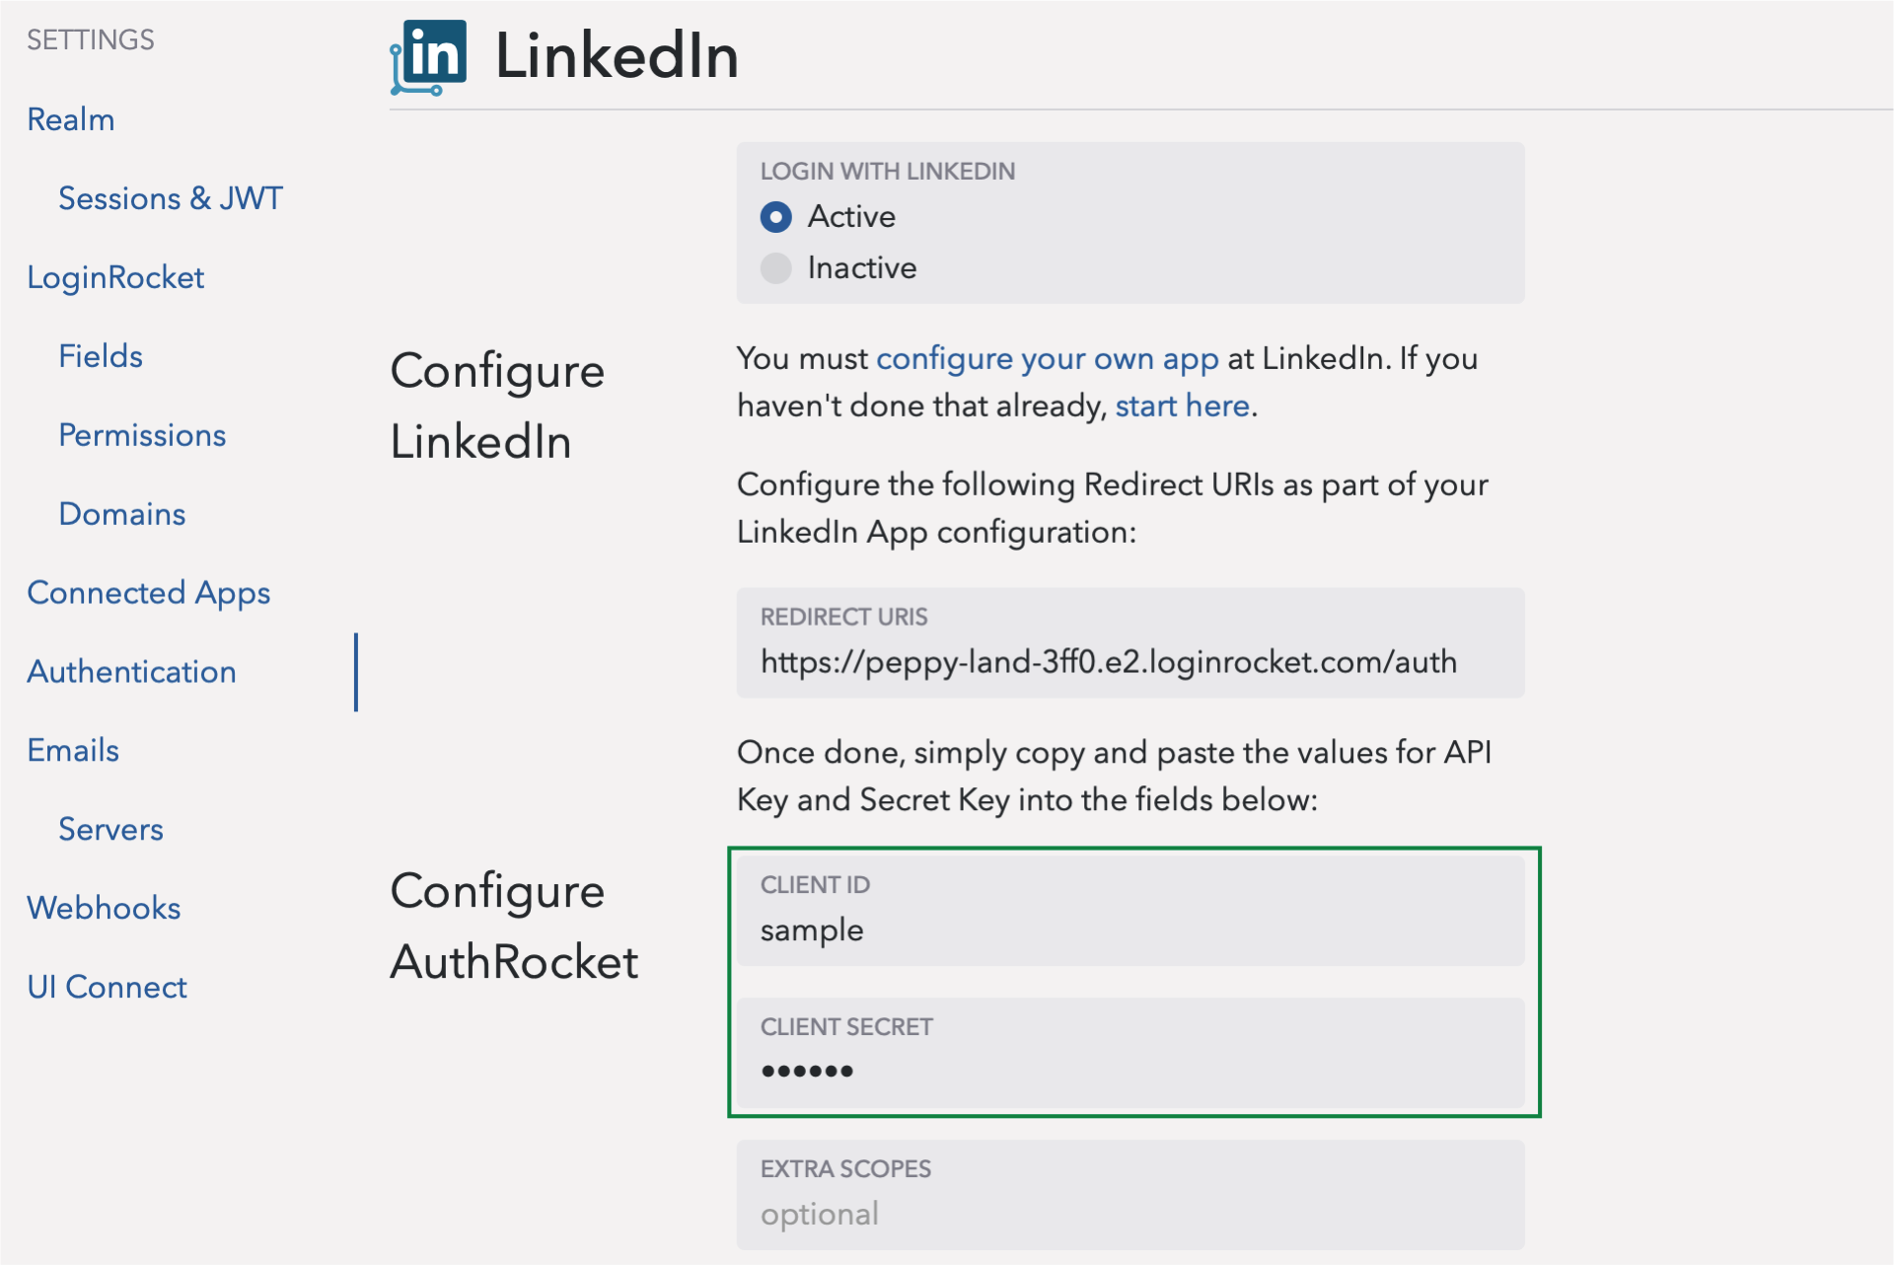
Task: Click the Extra Scopes optional field
Action: coord(1130,1195)
